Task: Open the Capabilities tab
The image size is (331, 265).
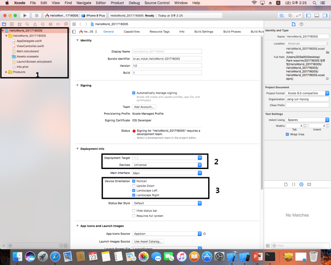Action: pos(132,32)
